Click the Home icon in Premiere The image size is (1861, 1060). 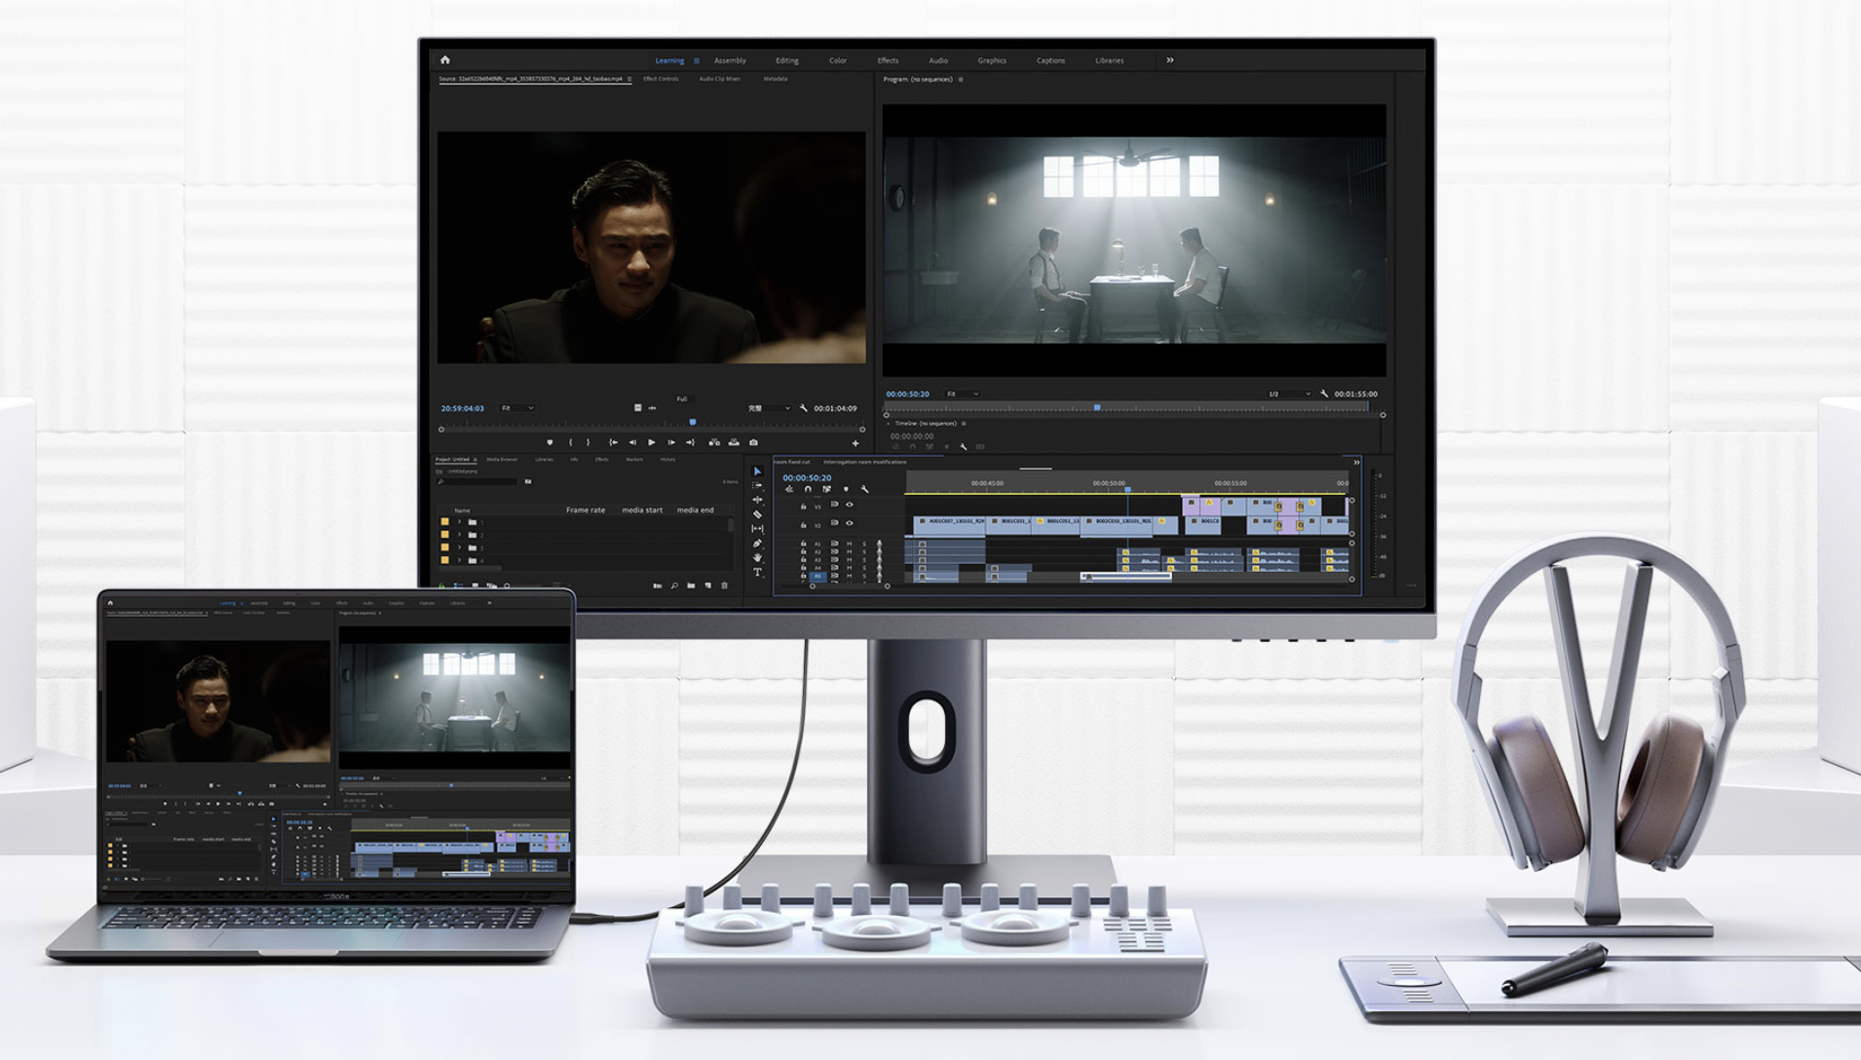pos(445,59)
